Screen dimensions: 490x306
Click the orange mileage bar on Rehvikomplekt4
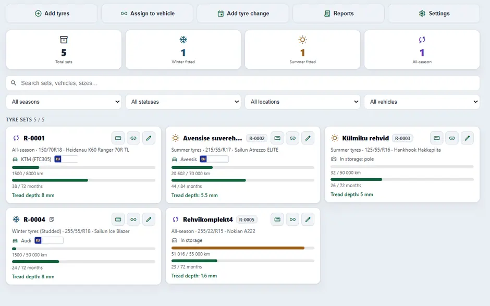coord(243,248)
